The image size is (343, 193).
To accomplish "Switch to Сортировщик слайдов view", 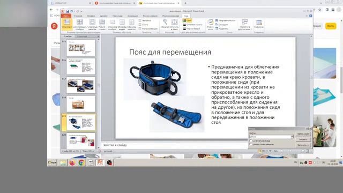I will point(80,24).
